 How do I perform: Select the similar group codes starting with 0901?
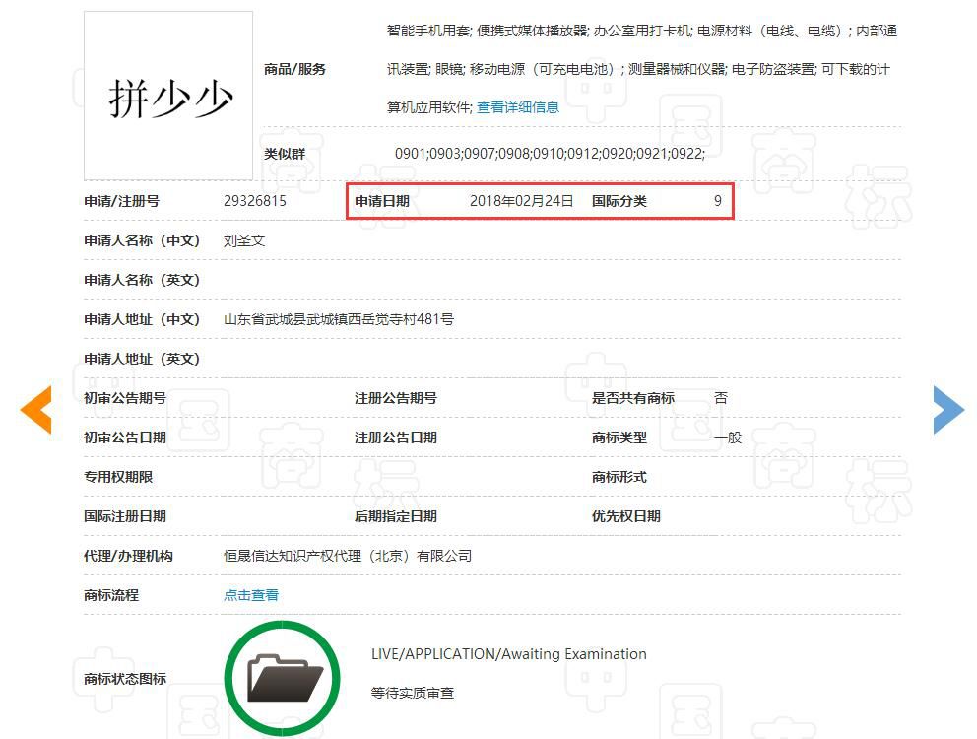[x=550, y=154]
